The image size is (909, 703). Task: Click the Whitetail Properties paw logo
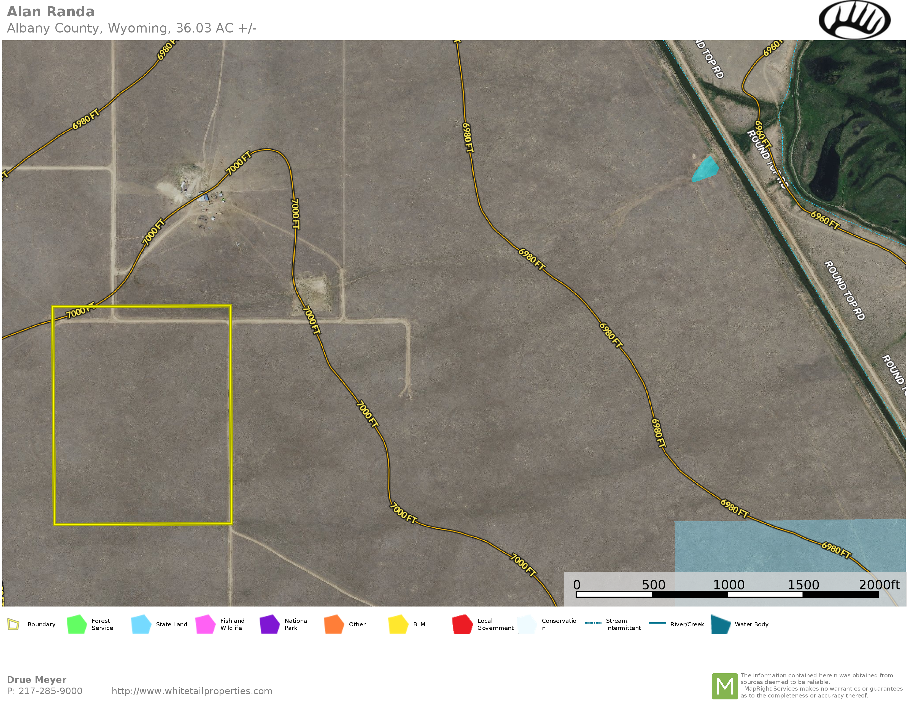[854, 20]
